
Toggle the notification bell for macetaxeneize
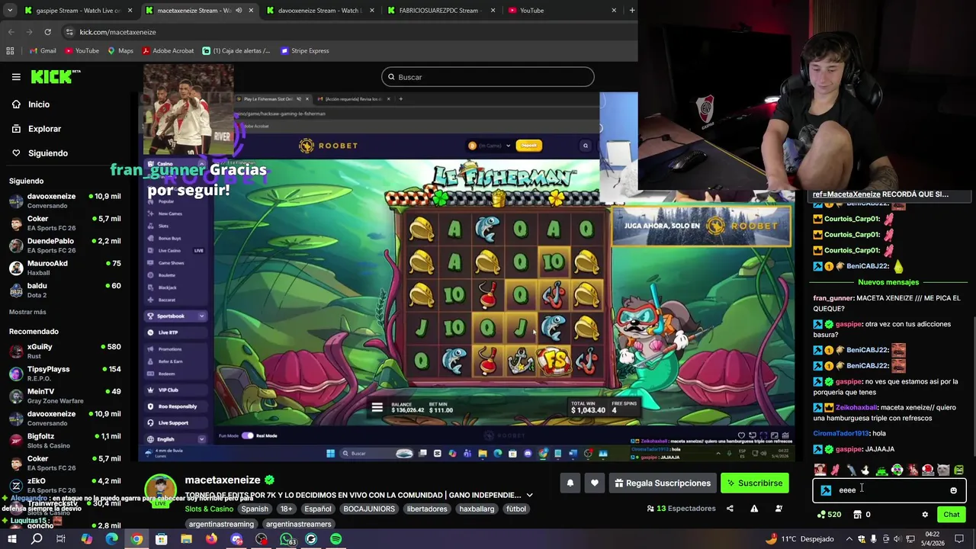click(x=570, y=483)
